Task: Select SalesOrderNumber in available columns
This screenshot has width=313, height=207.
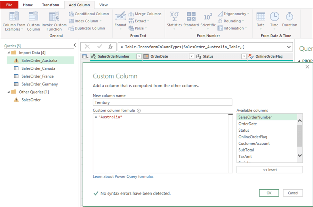Action: click(267, 117)
